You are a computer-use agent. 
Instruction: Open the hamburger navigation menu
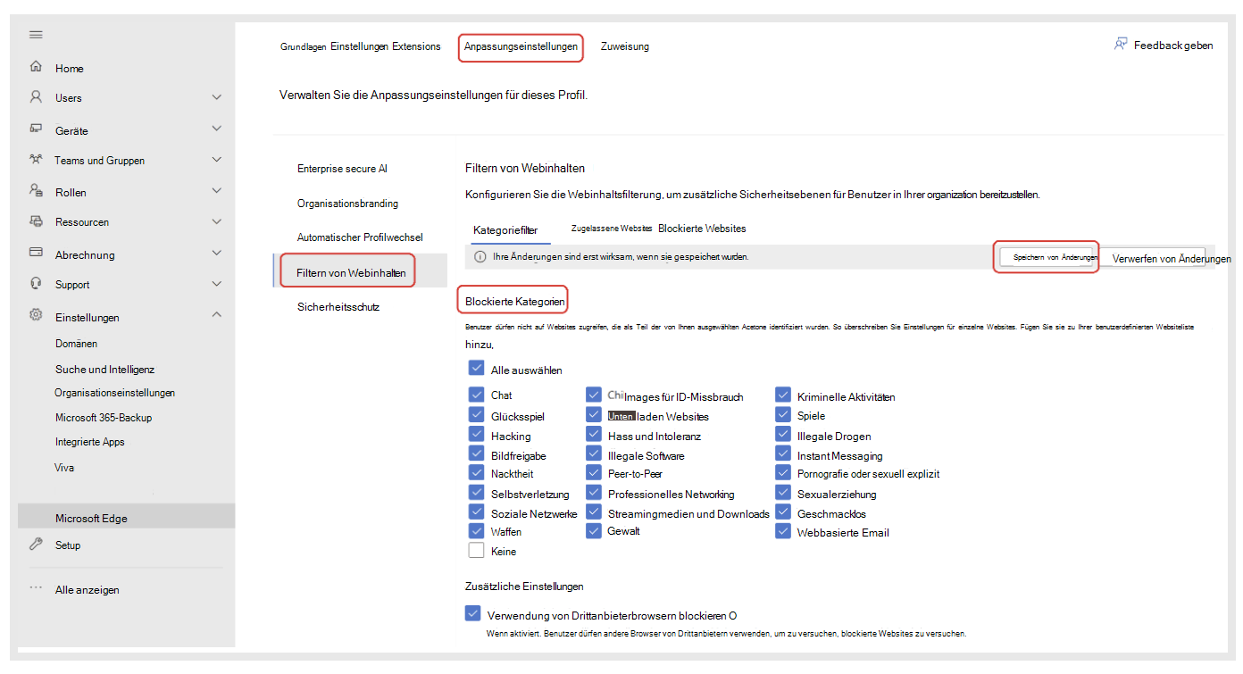click(36, 34)
